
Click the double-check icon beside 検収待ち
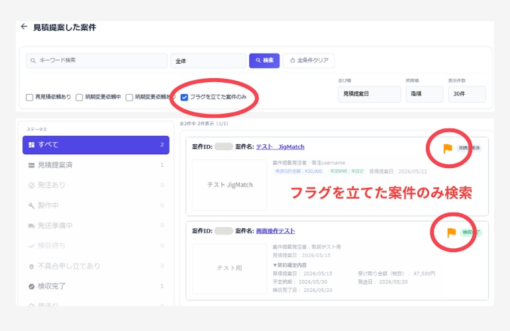click(32, 246)
